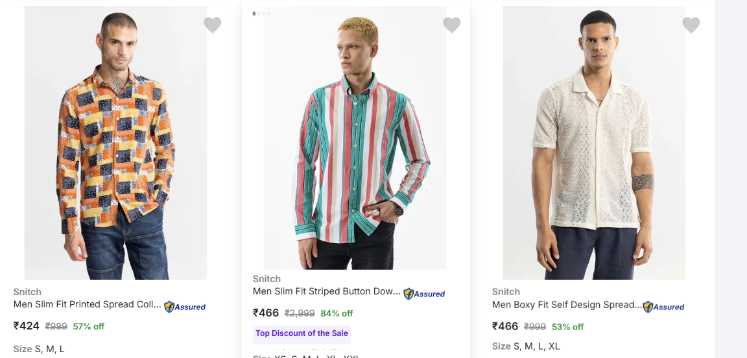The height and width of the screenshot is (358, 747).
Task: Favorite the cream boxy fit shirt
Action: pyautogui.click(x=691, y=25)
